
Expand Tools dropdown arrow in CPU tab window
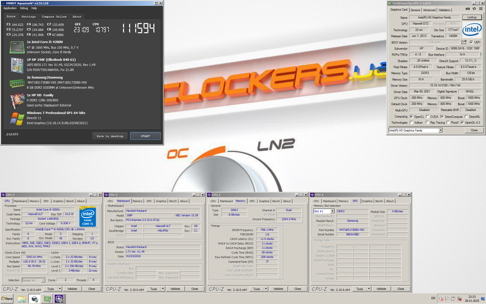60,289
